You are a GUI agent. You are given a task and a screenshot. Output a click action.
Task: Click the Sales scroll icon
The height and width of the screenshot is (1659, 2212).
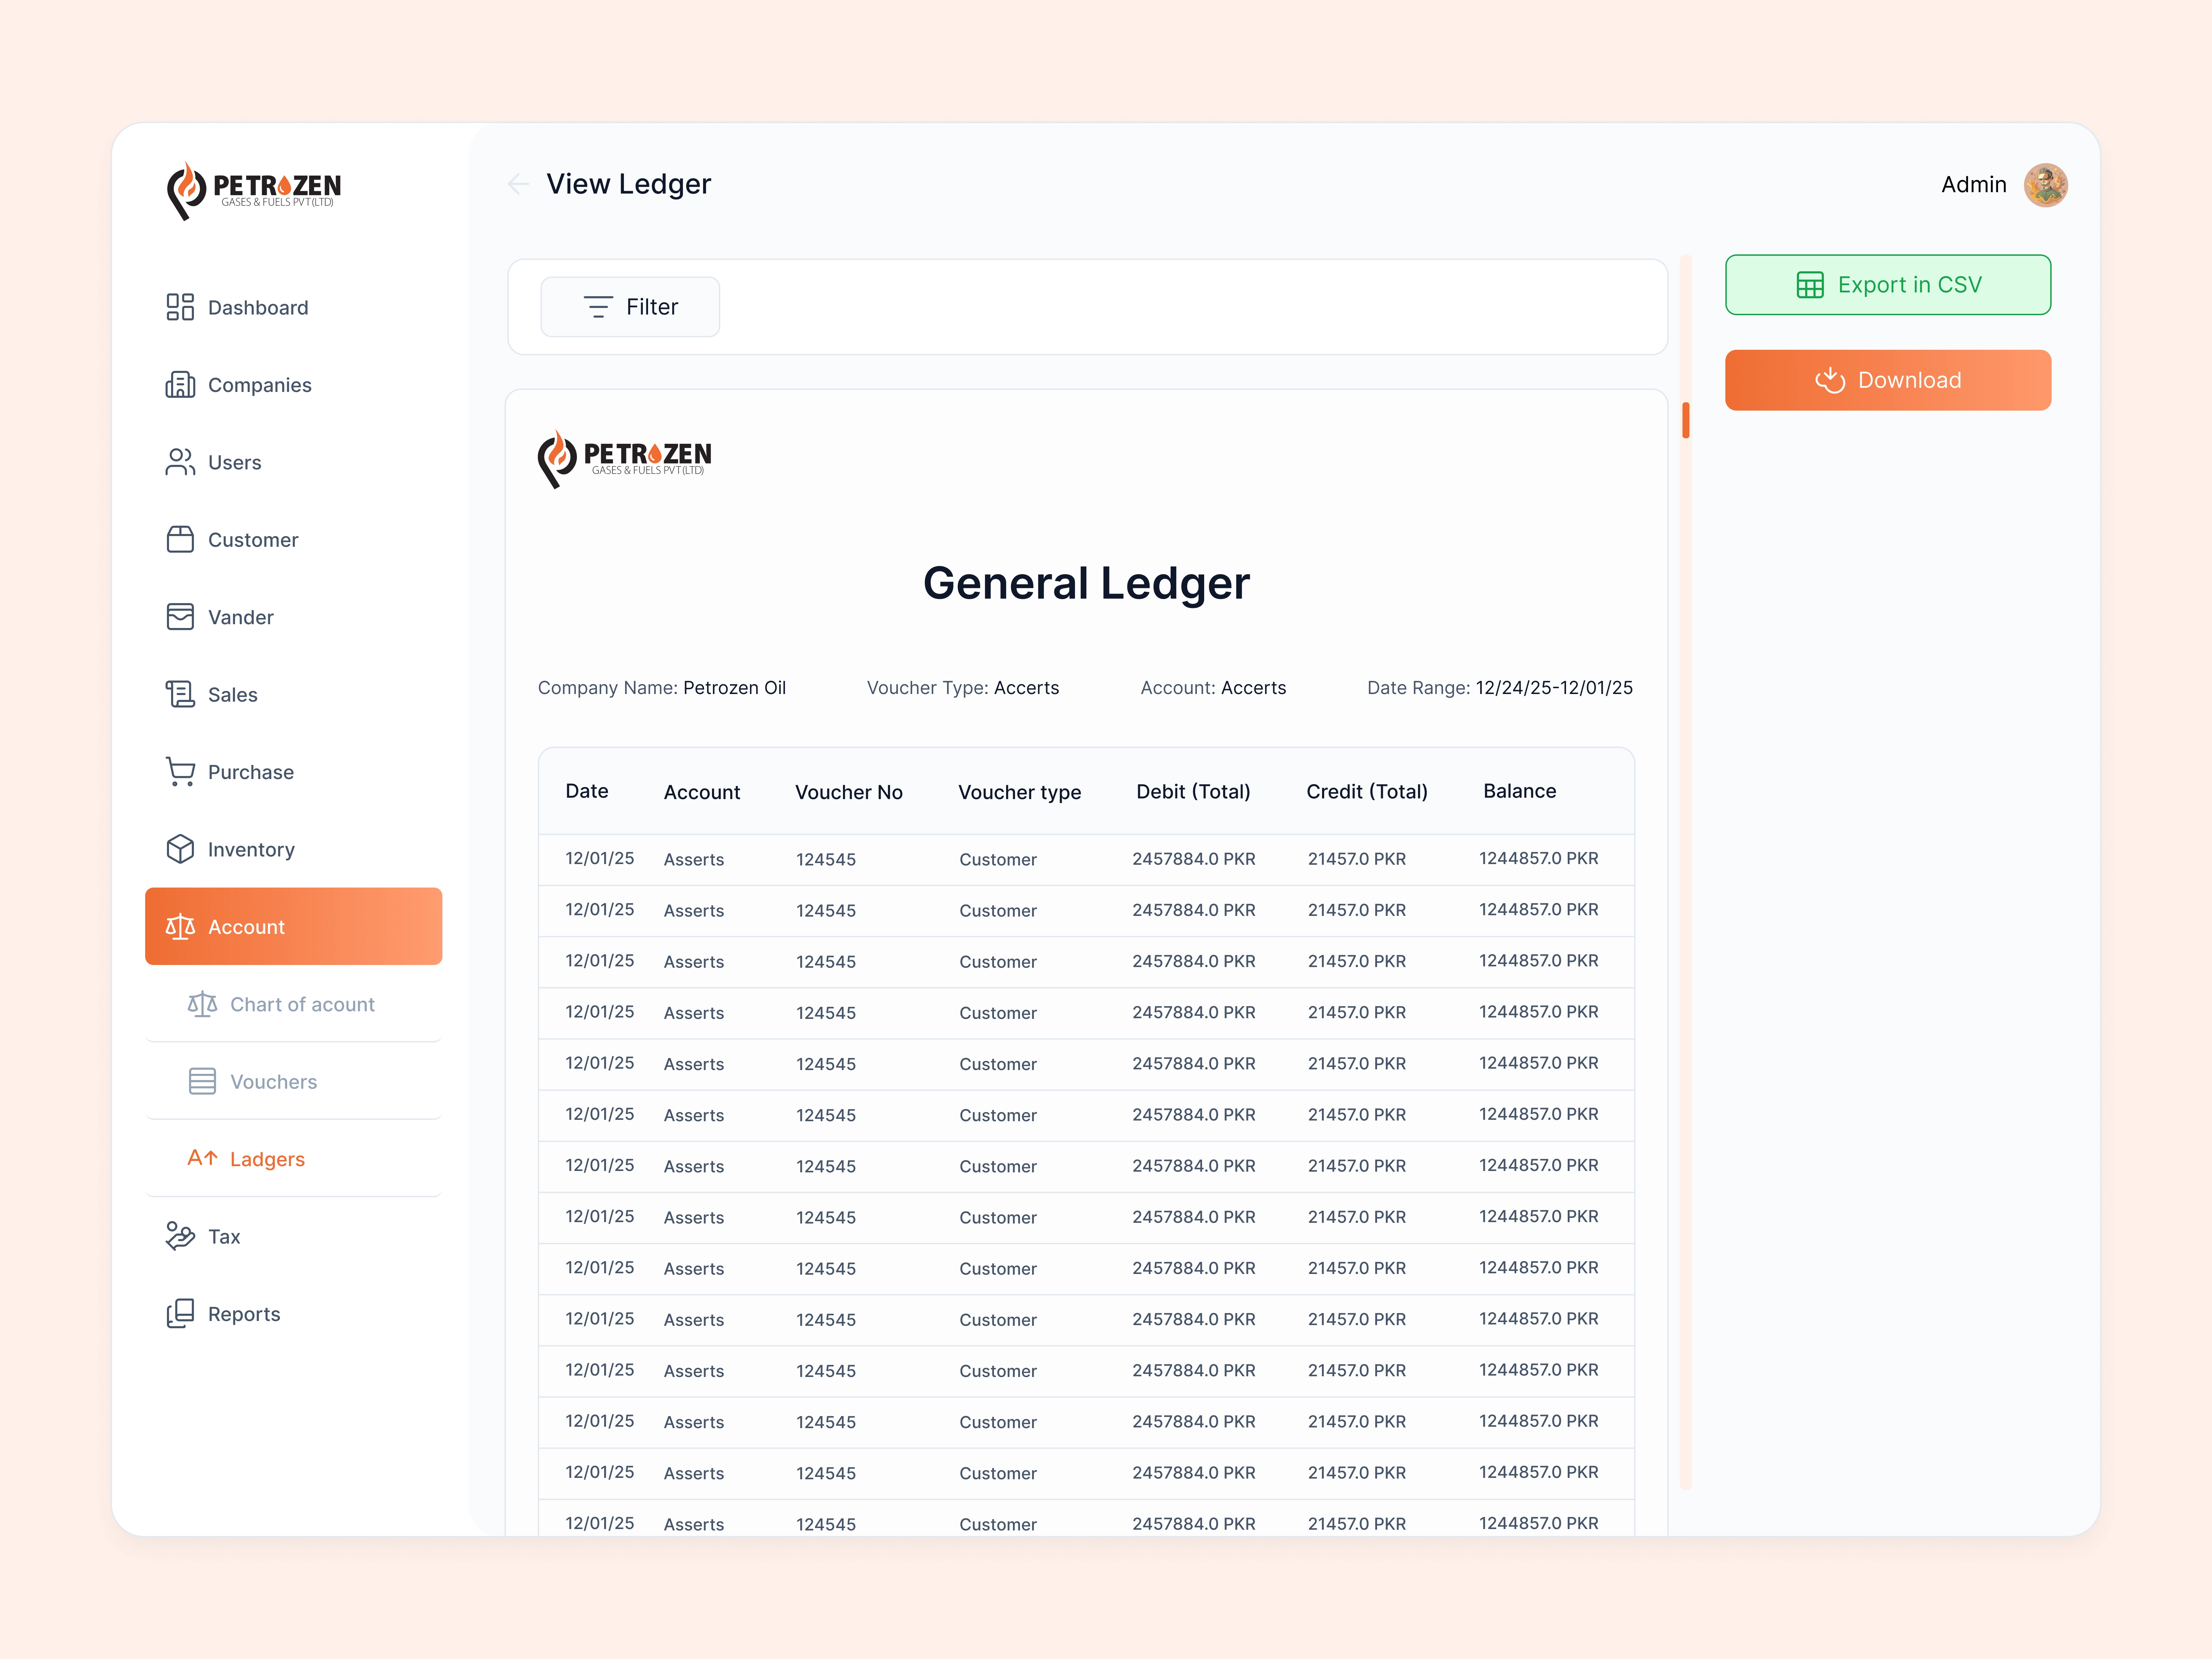[x=180, y=694]
